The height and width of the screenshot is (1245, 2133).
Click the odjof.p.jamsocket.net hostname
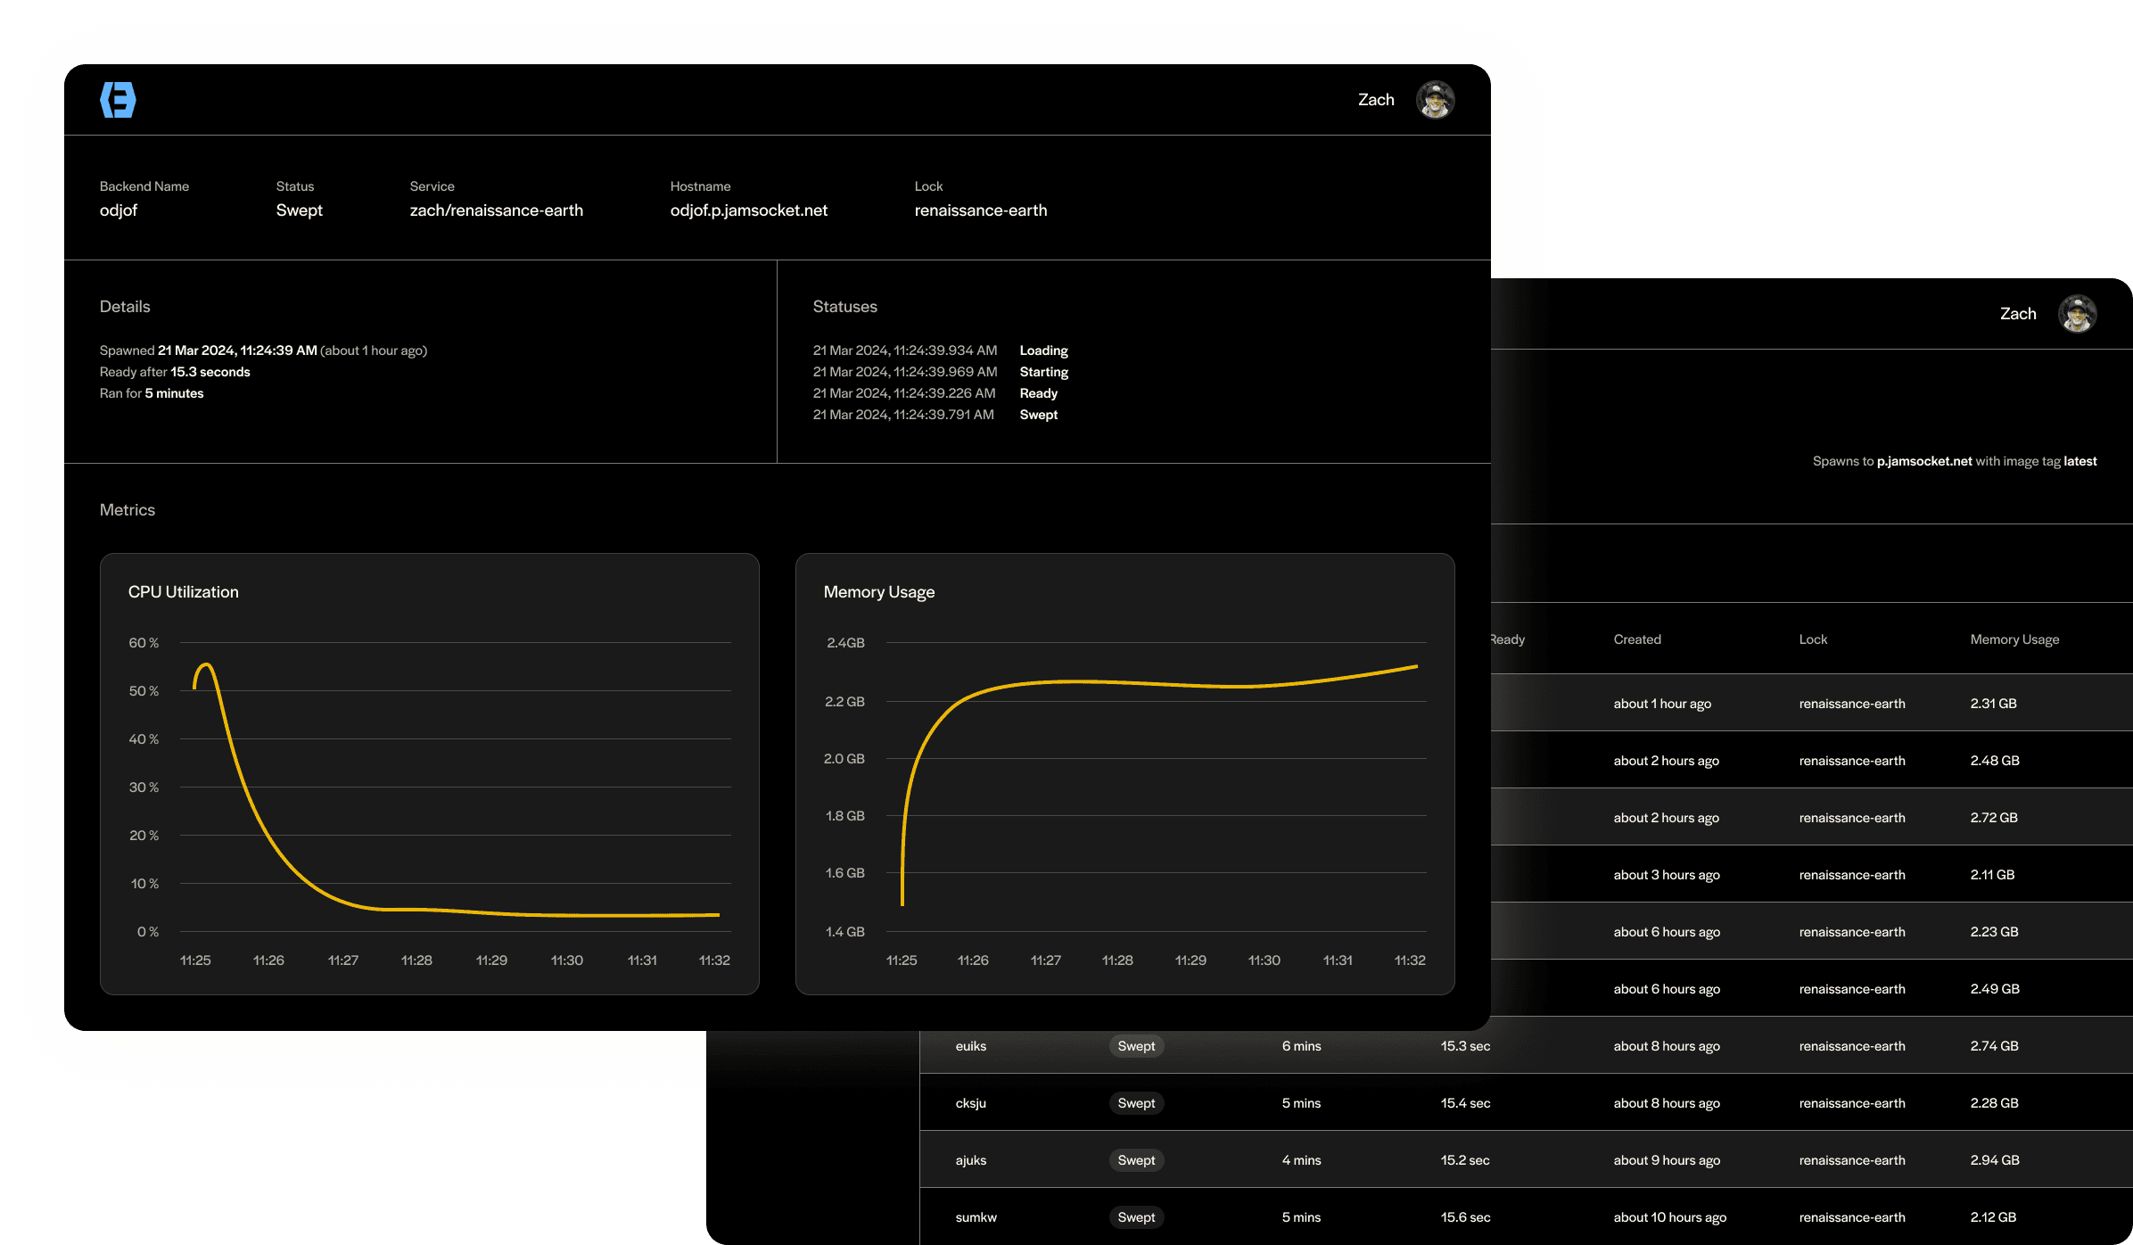click(x=748, y=210)
